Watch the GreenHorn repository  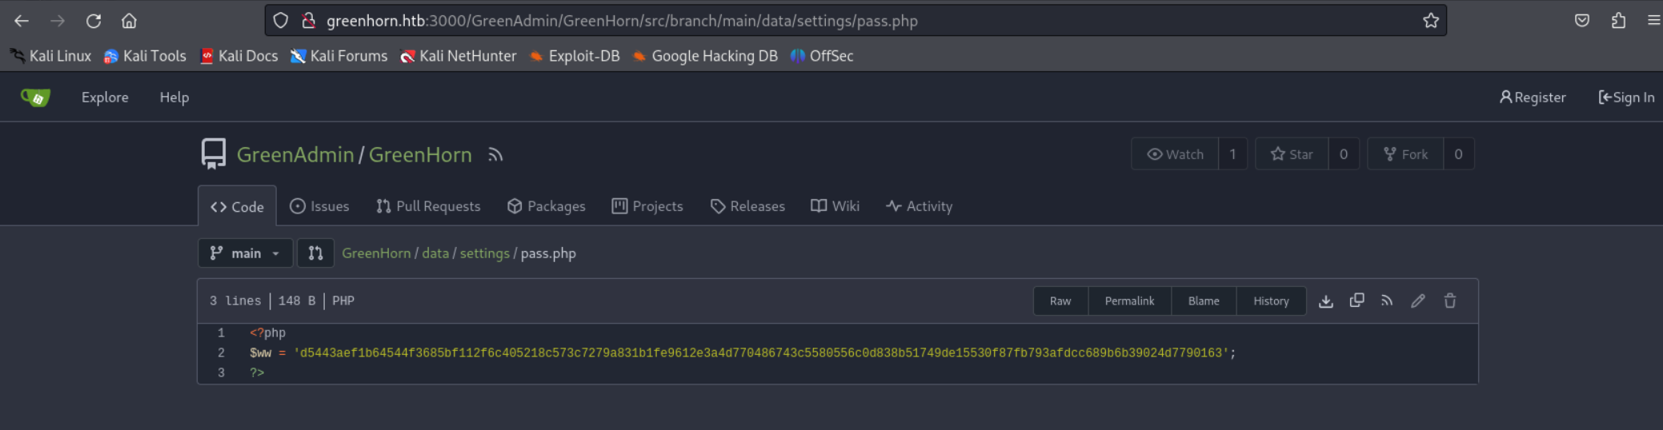pyautogui.click(x=1175, y=154)
